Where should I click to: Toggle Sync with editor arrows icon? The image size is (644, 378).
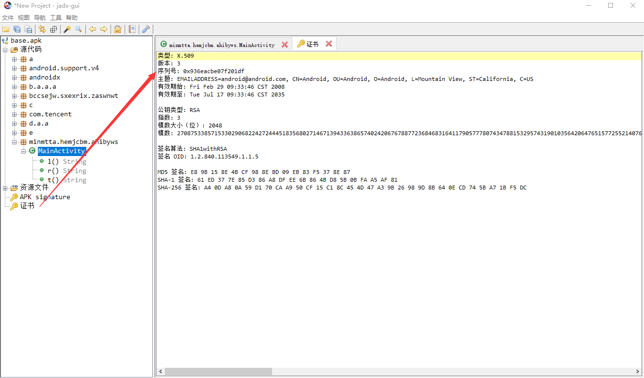click(x=42, y=29)
